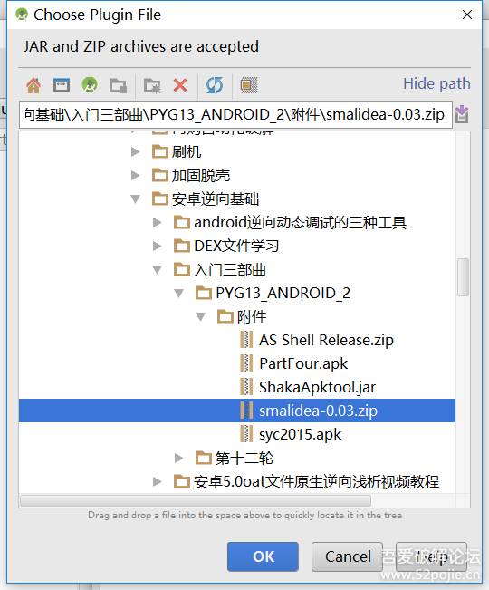Delete selected file red X icon

[x=180, y=85]
